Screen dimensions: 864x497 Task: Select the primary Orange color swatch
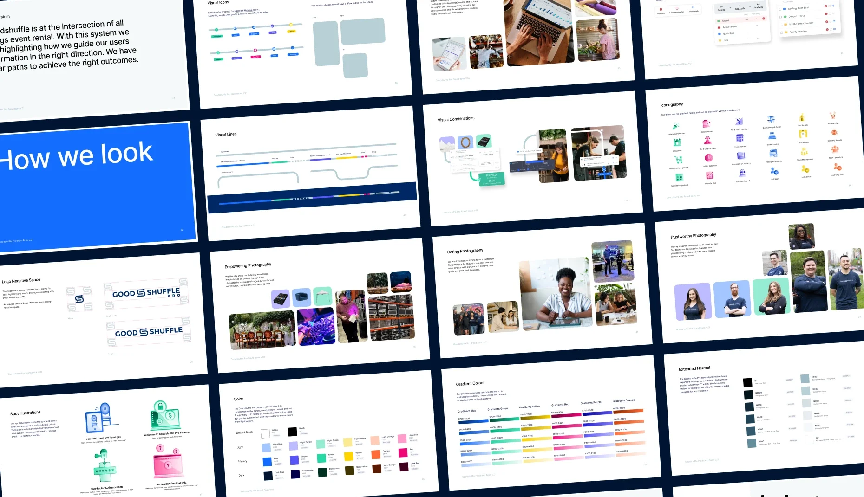point(376,454)
